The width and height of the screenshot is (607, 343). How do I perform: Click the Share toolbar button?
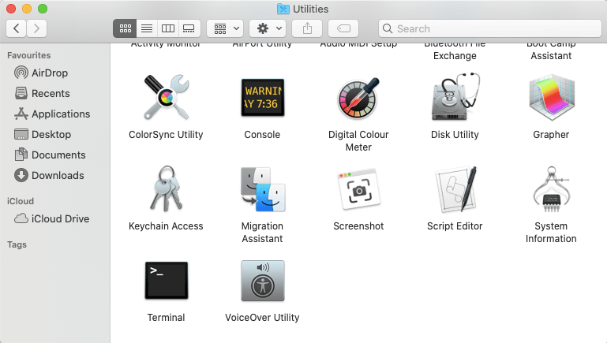[x=307, y=28]
